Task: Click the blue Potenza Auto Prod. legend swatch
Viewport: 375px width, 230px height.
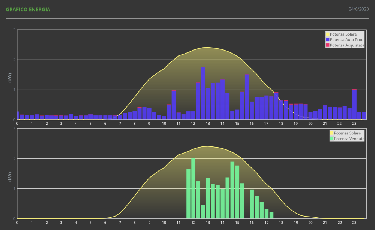Action: (327, 40)
